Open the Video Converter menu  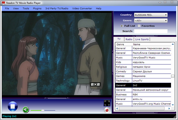click(82, 9)
